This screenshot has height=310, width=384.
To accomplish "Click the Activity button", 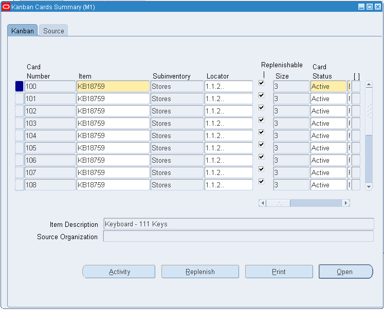I will [119, 272].
